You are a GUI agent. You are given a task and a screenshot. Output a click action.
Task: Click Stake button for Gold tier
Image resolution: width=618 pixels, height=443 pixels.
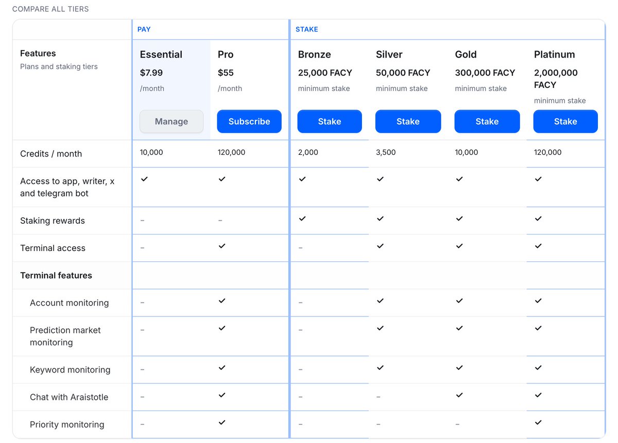(x=487, y=121)
